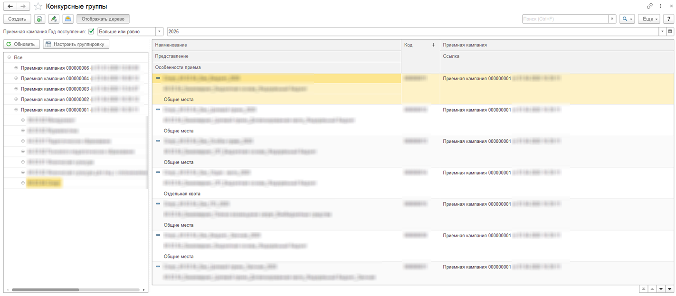
Task: Click the pencil edit icon in toolbar
Action: click(x=54, y=19)
